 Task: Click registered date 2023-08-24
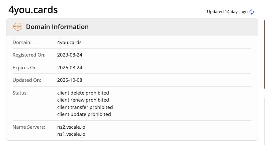point(70,55)
